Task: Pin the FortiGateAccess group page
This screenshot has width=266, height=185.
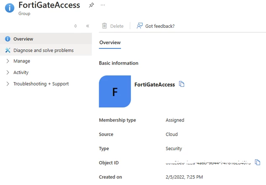Action: click(91, 5)
